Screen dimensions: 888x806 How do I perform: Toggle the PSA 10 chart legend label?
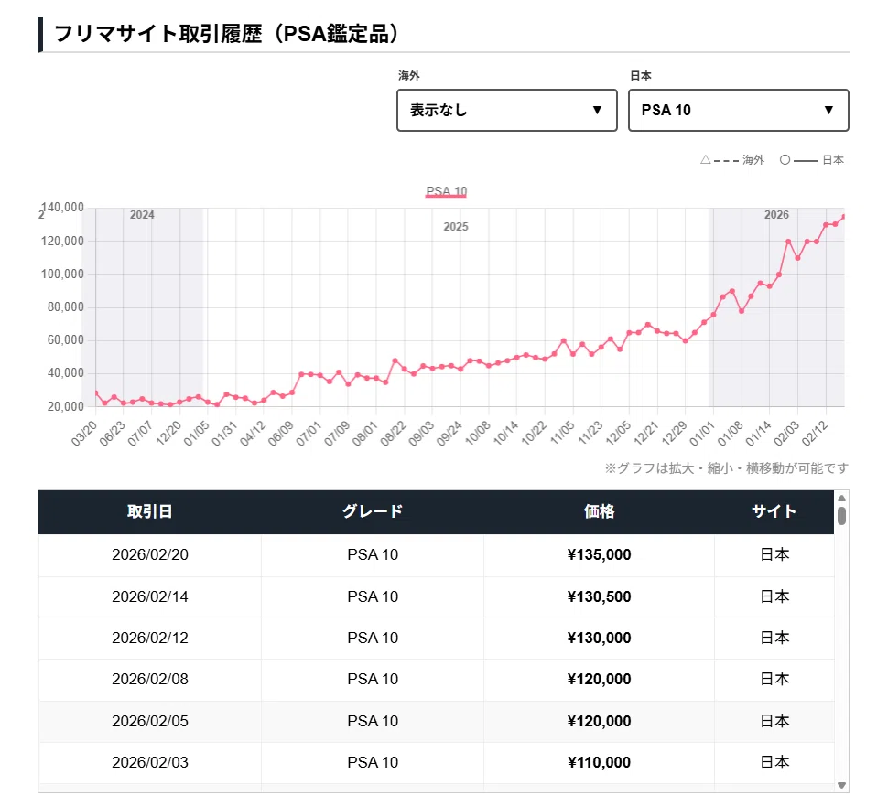pos(446,191)
